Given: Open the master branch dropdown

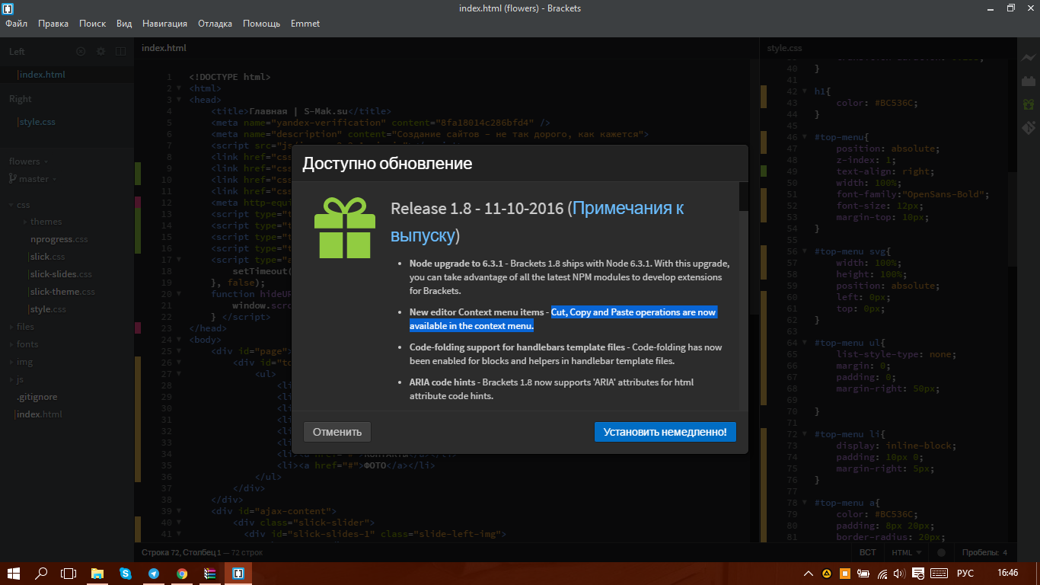Looking at the screenshot, I should [36, 179].
